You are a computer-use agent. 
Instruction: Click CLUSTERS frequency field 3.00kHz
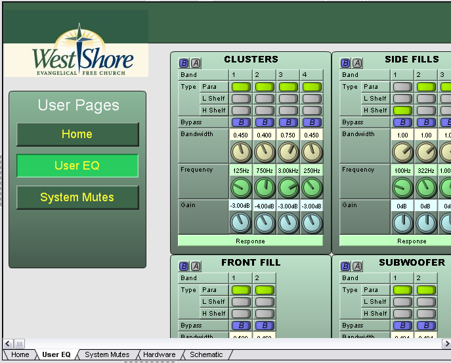click(288, 170)
